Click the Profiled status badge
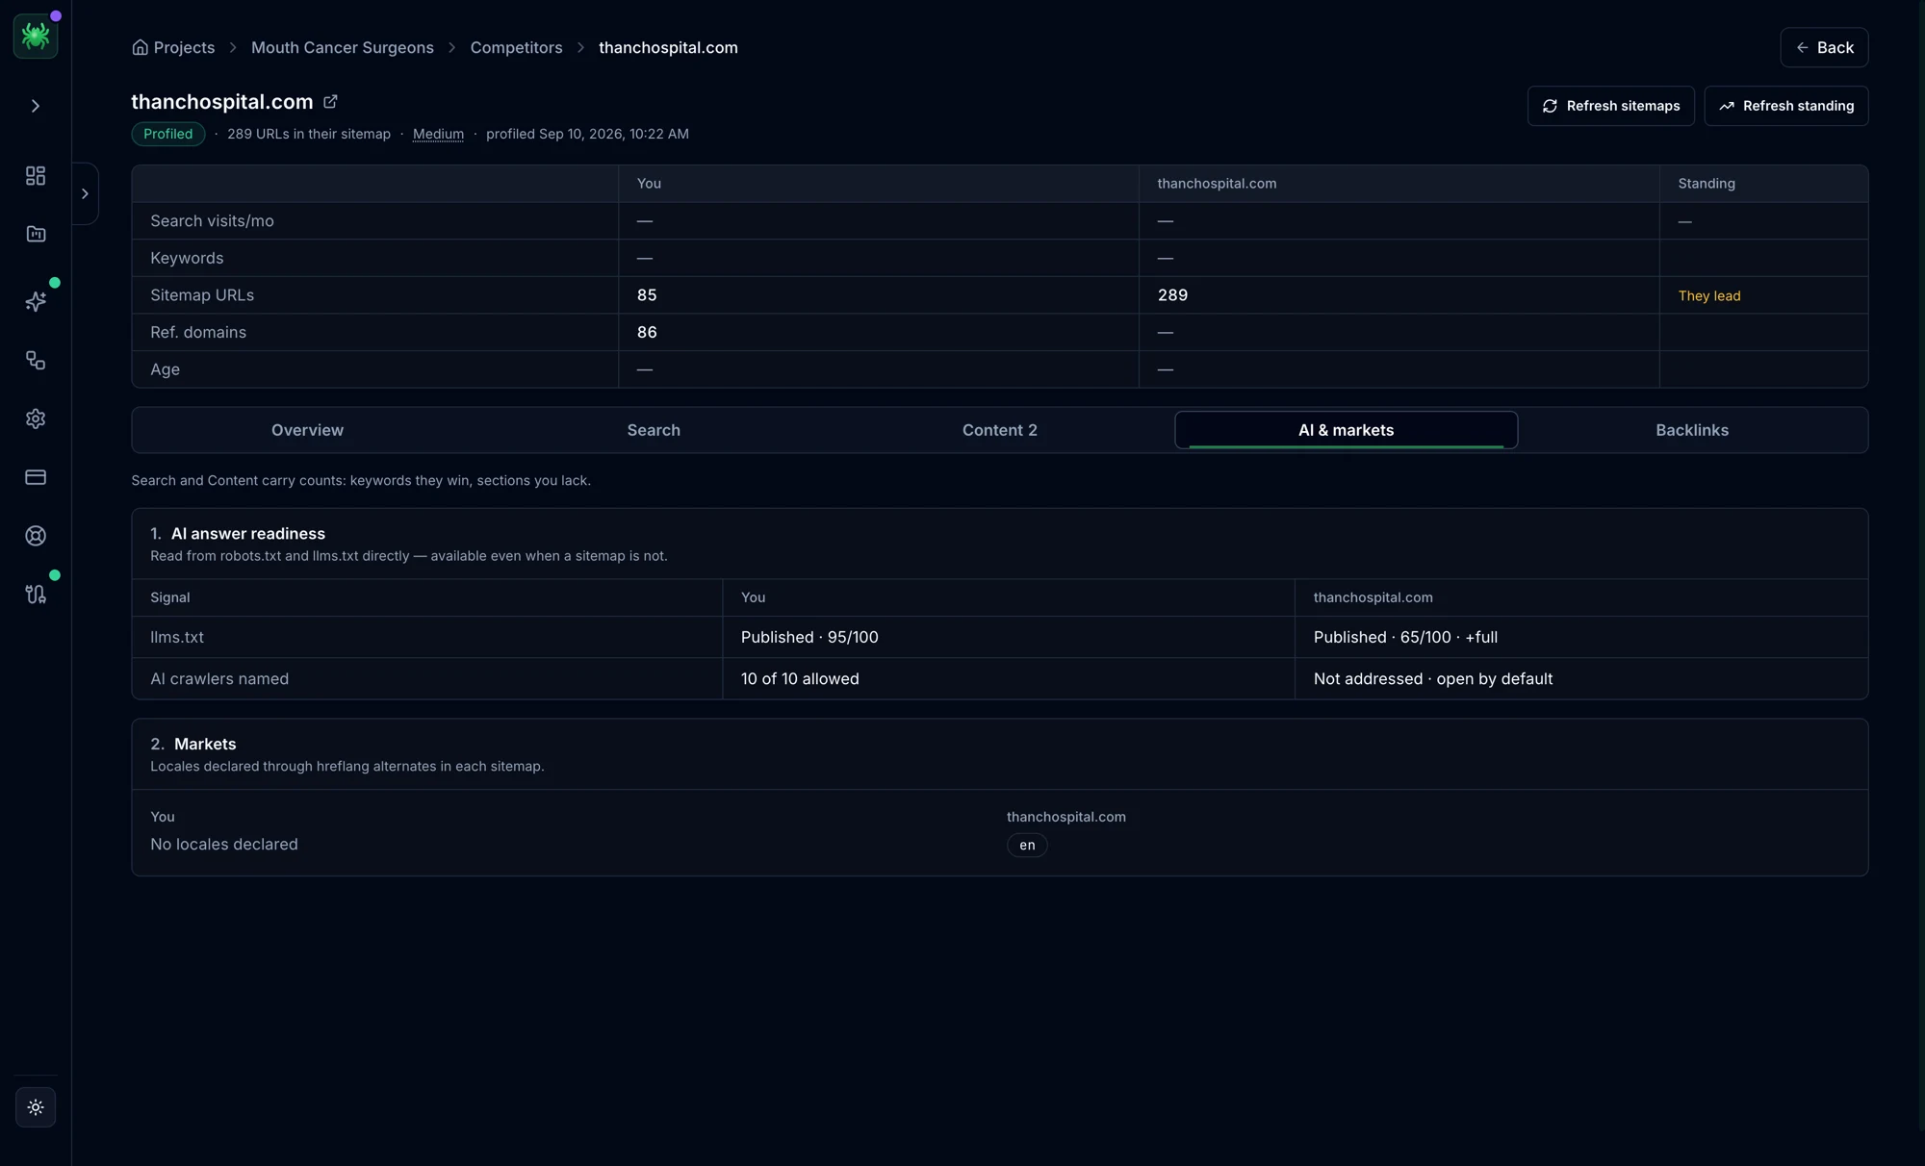 click(x=168, y=134)
